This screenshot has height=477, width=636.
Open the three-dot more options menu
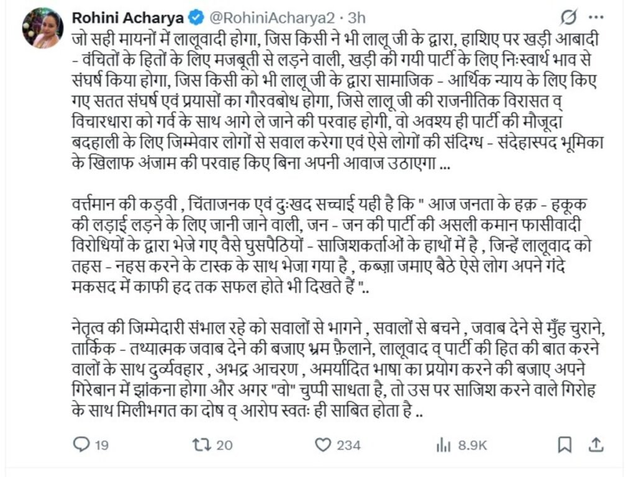click(x=595, y=16)
